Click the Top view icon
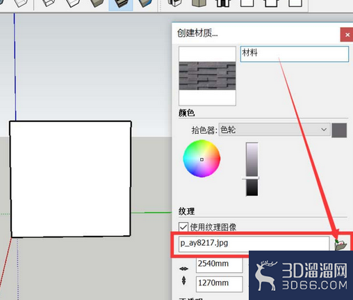 (x=199, y=3)
